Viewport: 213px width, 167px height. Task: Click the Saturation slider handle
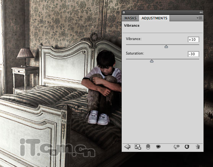point(152,61)
